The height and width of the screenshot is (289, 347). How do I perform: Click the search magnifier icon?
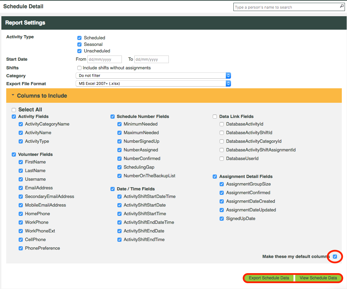coord(342,7)
